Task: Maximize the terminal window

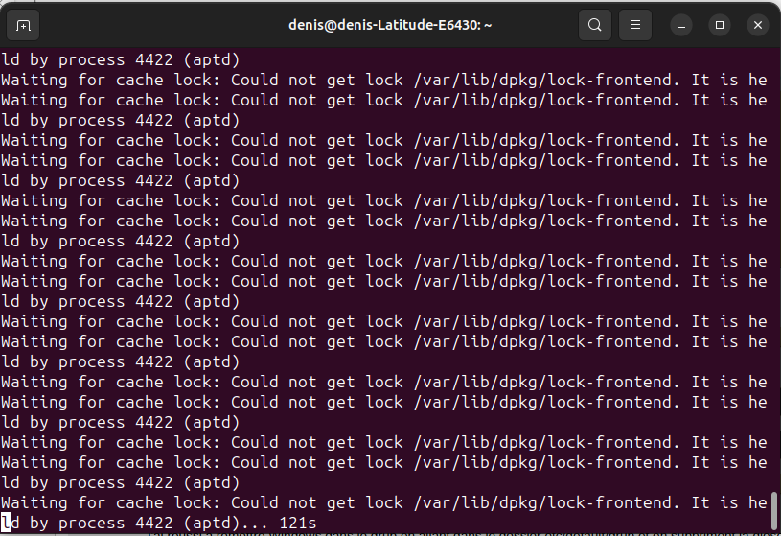Action: [x=720, y=25]
